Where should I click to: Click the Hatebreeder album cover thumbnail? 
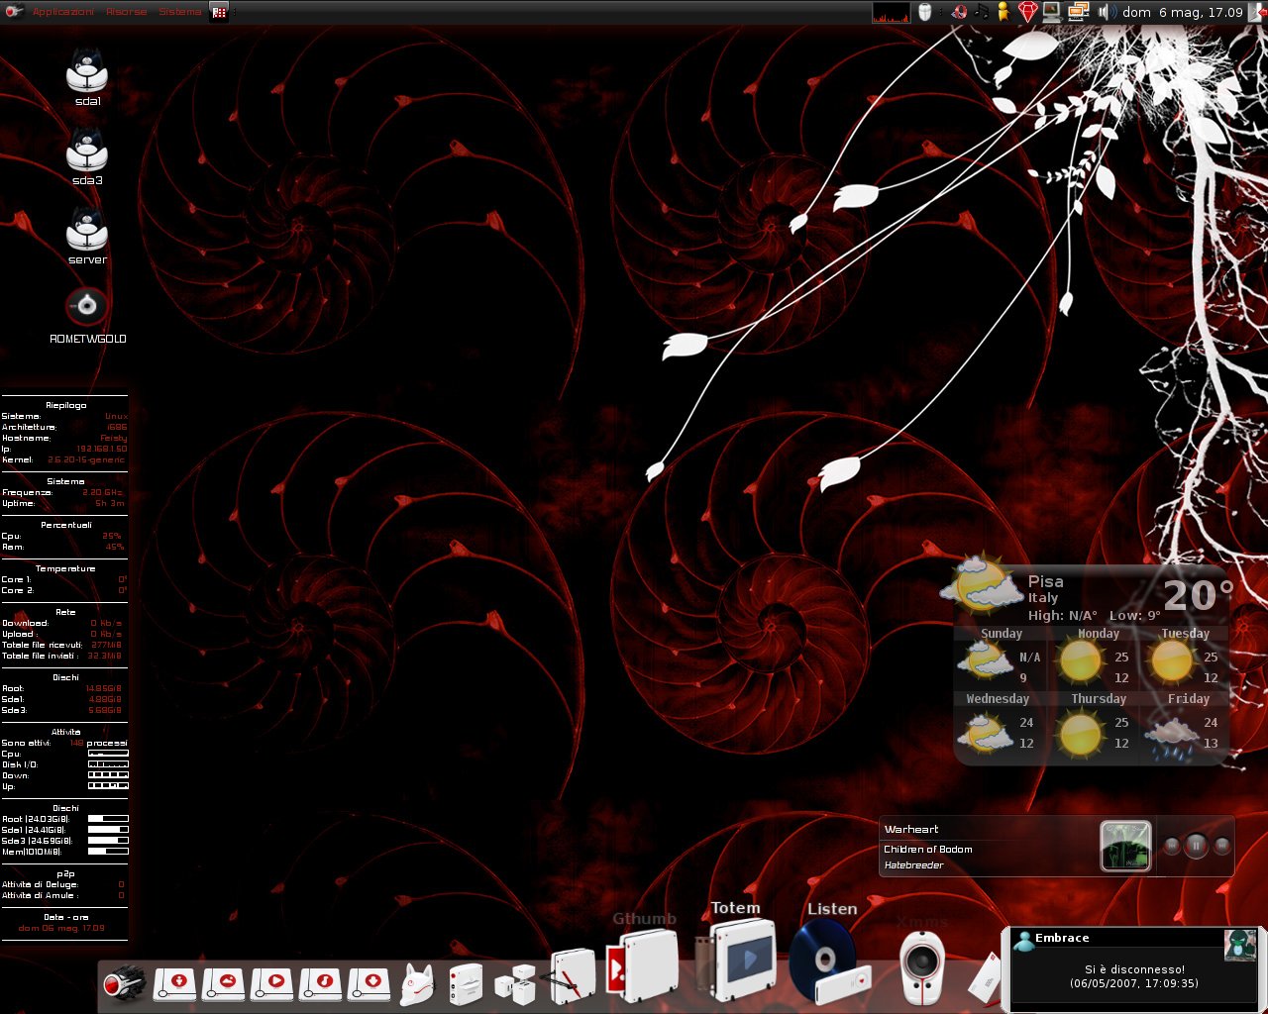[x=1125, y=846]
